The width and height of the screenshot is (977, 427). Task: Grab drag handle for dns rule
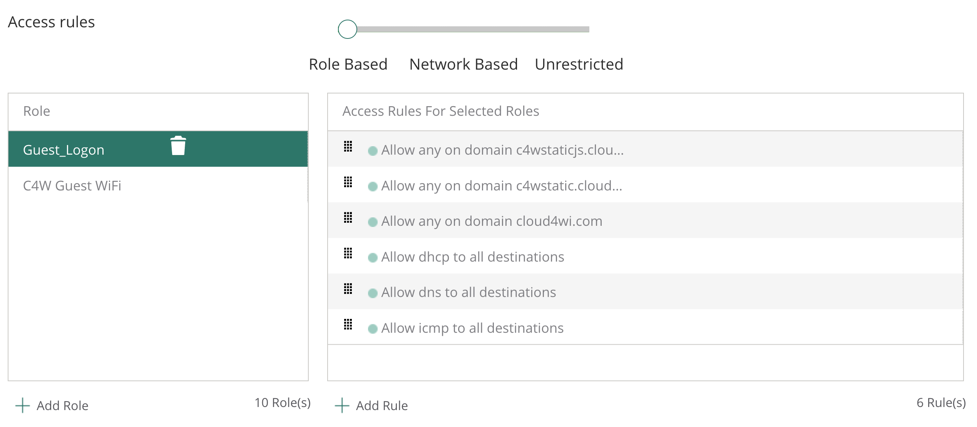pyautogui.click(x=348, y=289)
